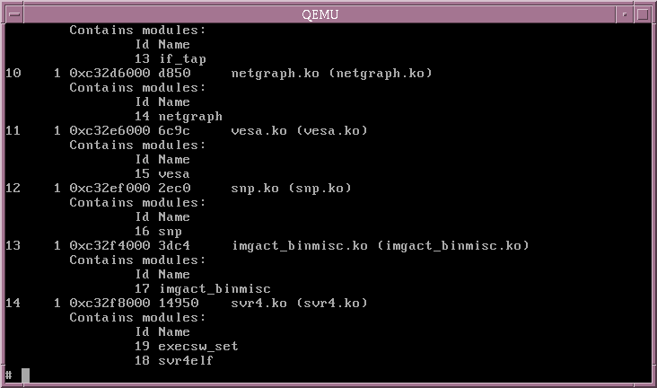This screenshot has width=657, height=388.
Task: Click the svr4.ko (svr4.ko) file entry
Action: (x=299, y=304)
